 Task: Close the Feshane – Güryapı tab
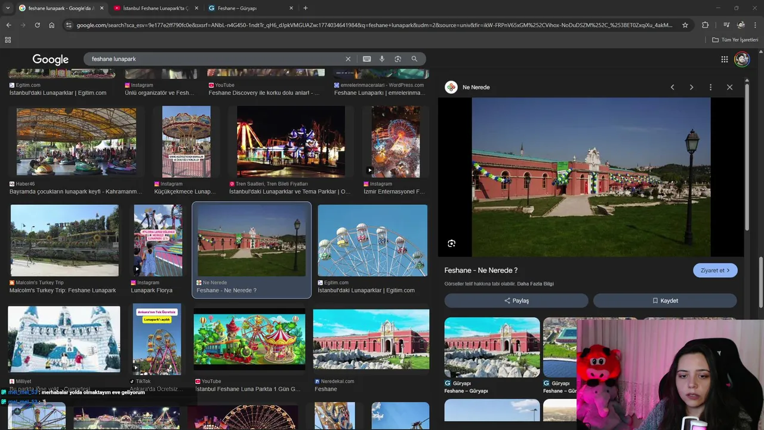291,8
